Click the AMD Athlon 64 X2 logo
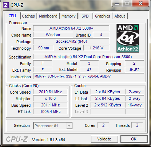Screen dimensions: 151x147 click(128, 38)
